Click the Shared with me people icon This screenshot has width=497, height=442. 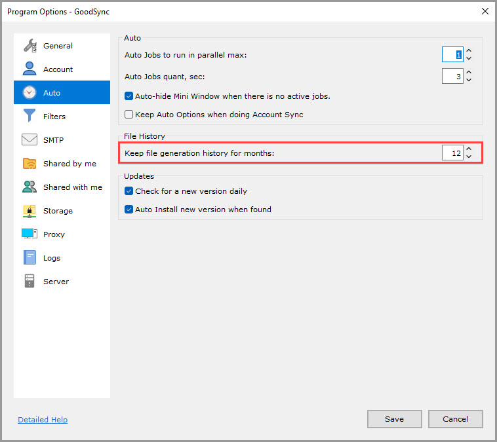point(30,187)
